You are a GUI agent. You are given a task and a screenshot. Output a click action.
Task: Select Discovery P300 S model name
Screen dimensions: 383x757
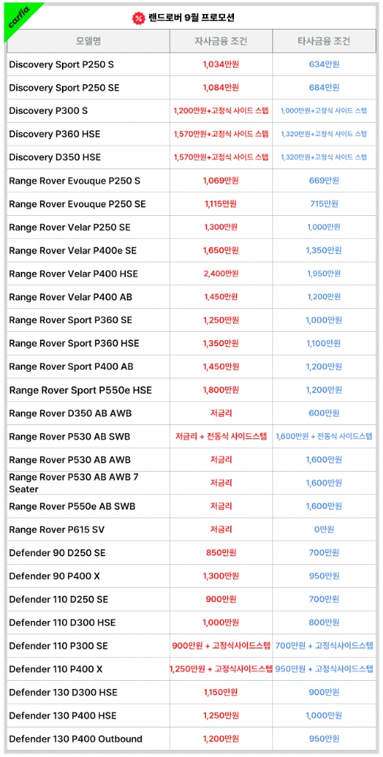(x=49, y=111)
